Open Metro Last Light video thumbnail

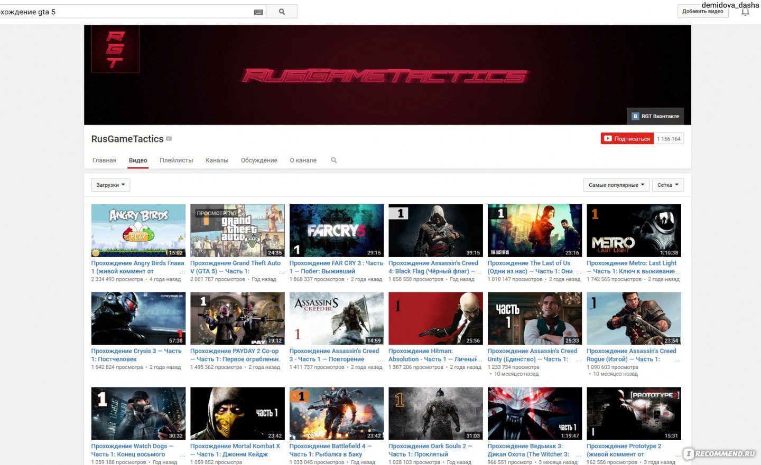pyautogui.click(x=634, y=231)
